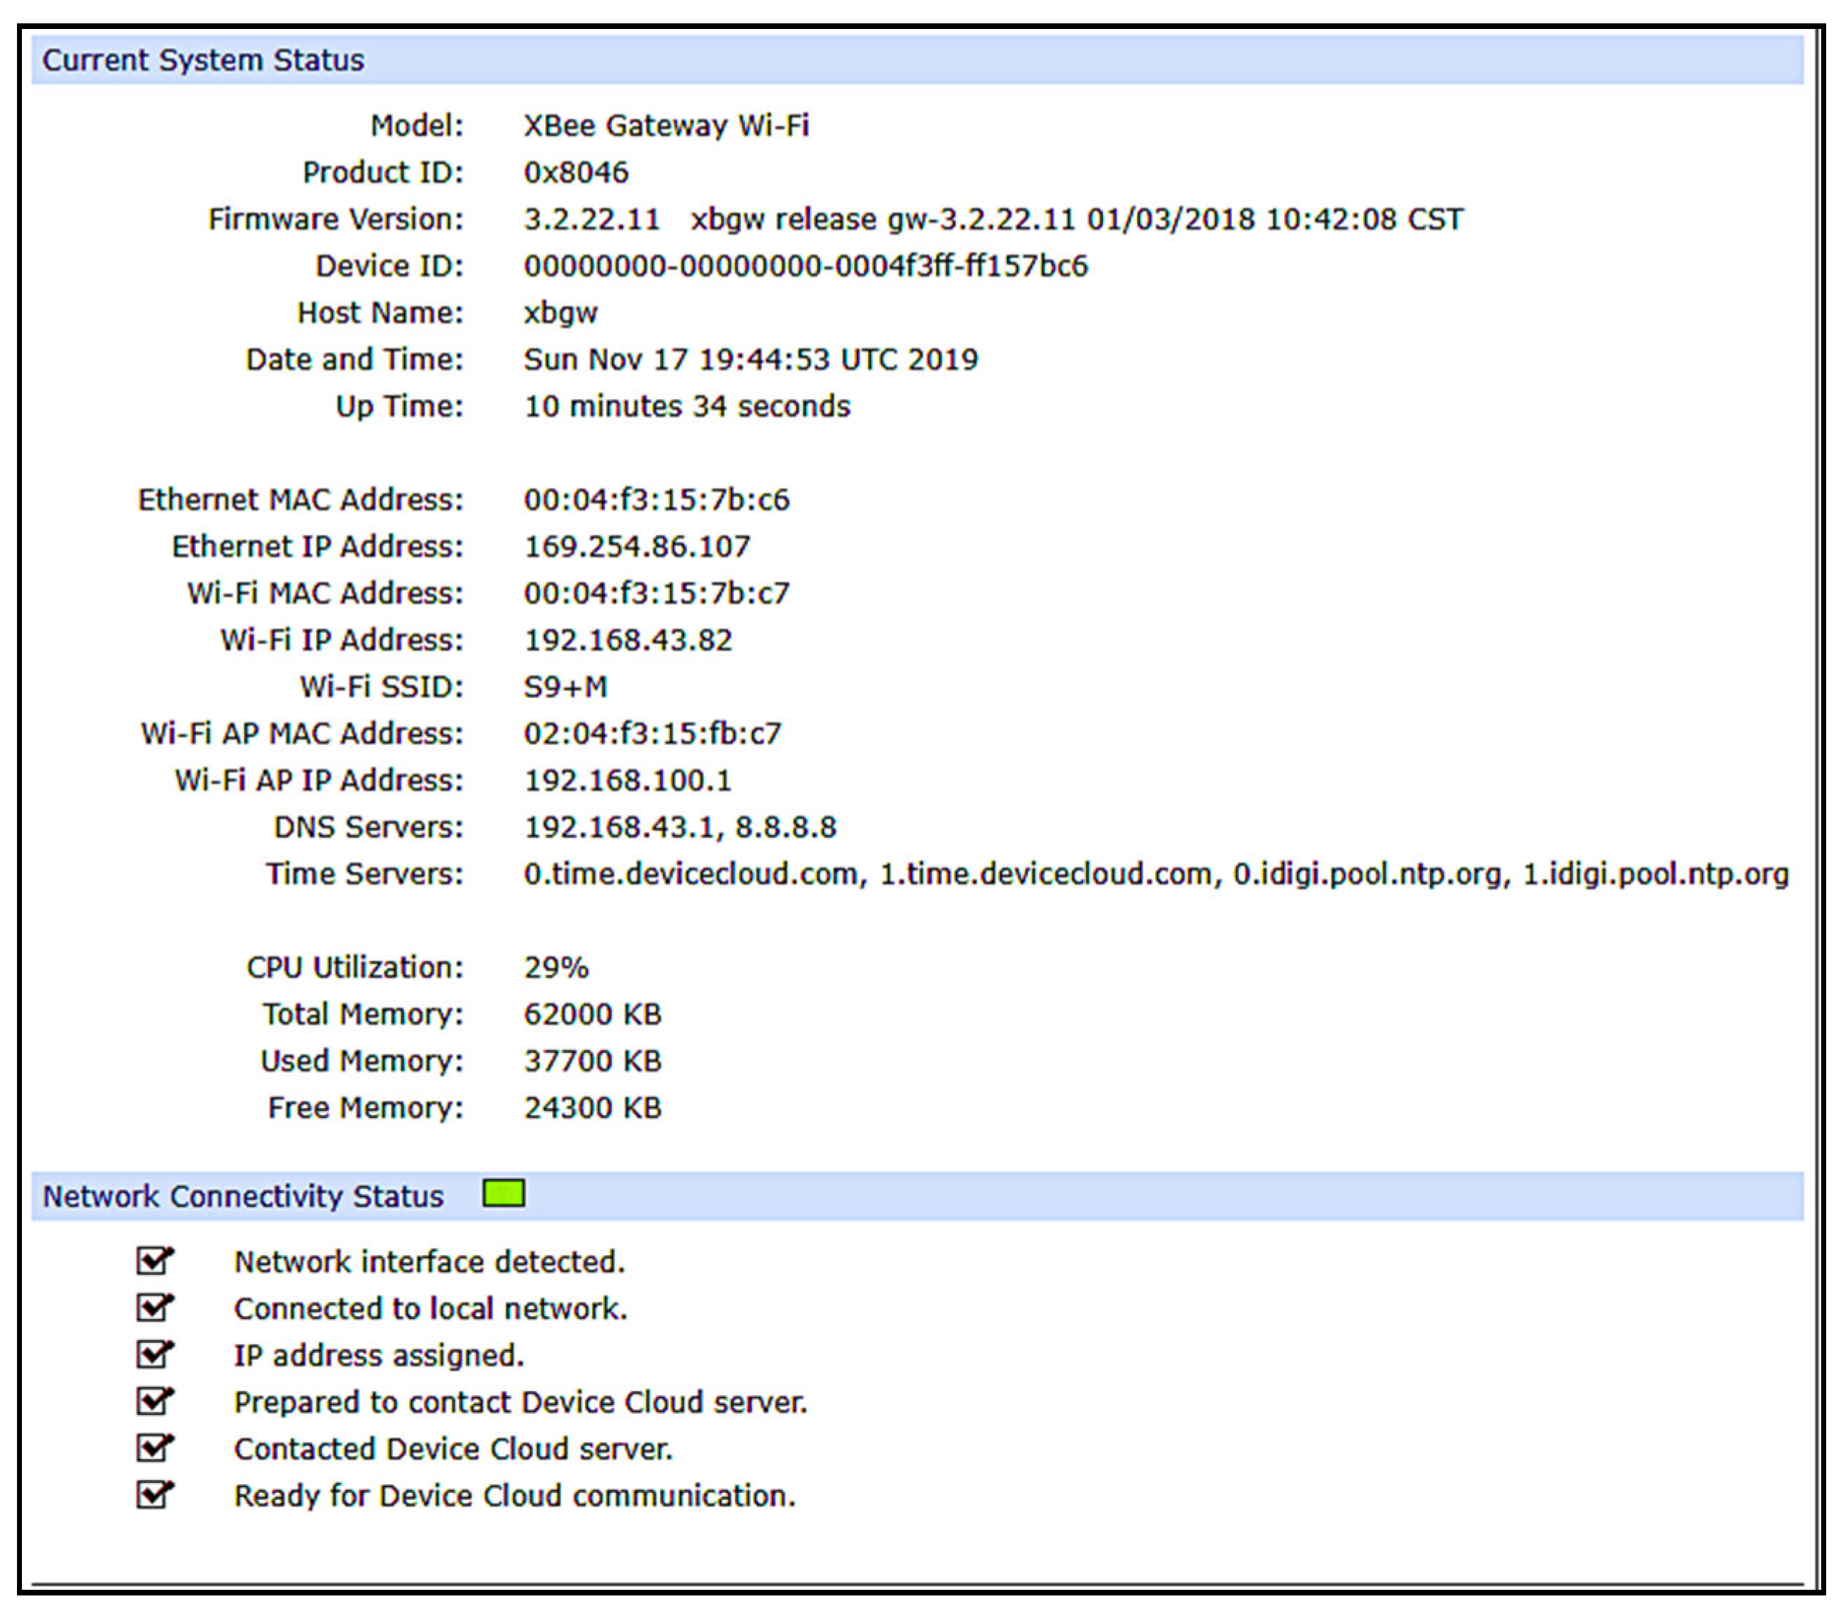Click the Free Memory 24300 KB value
Image resolution: width=1841 pixels, height=1611 pixels.
[593, 1107]
